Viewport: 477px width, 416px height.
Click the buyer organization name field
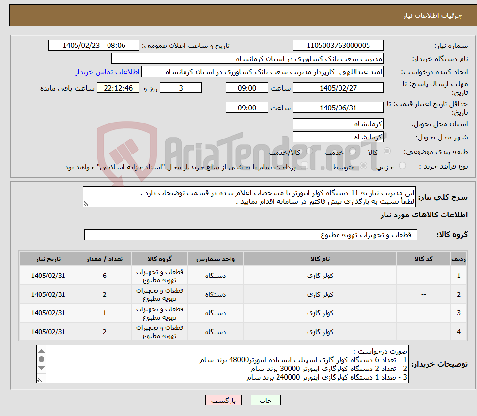[x=247, y=59]
